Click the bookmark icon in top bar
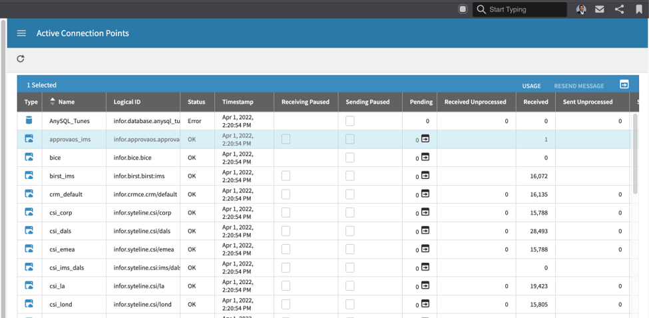Screen dimensions: 649x318 pyautogui.click(x=639, y=9)
